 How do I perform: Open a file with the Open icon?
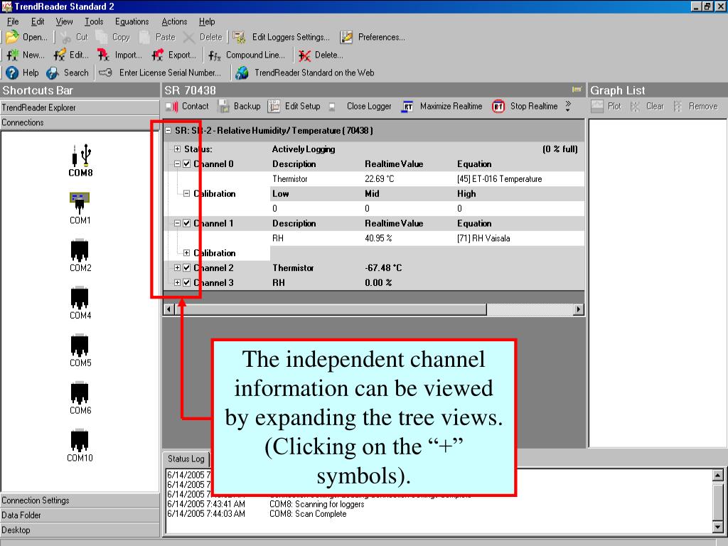[x=13, y=37]
